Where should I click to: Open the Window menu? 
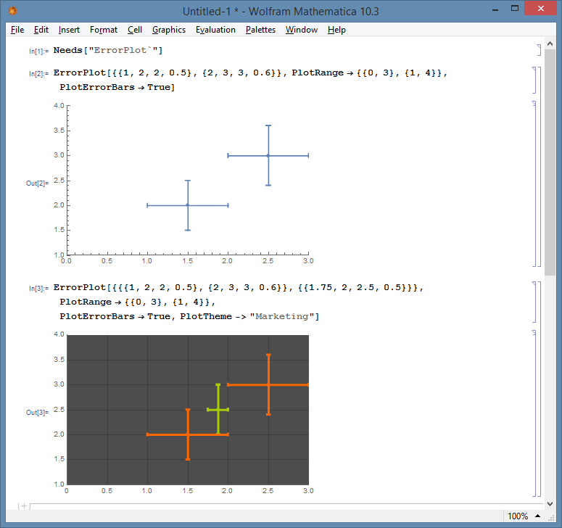tap(302, 30)
